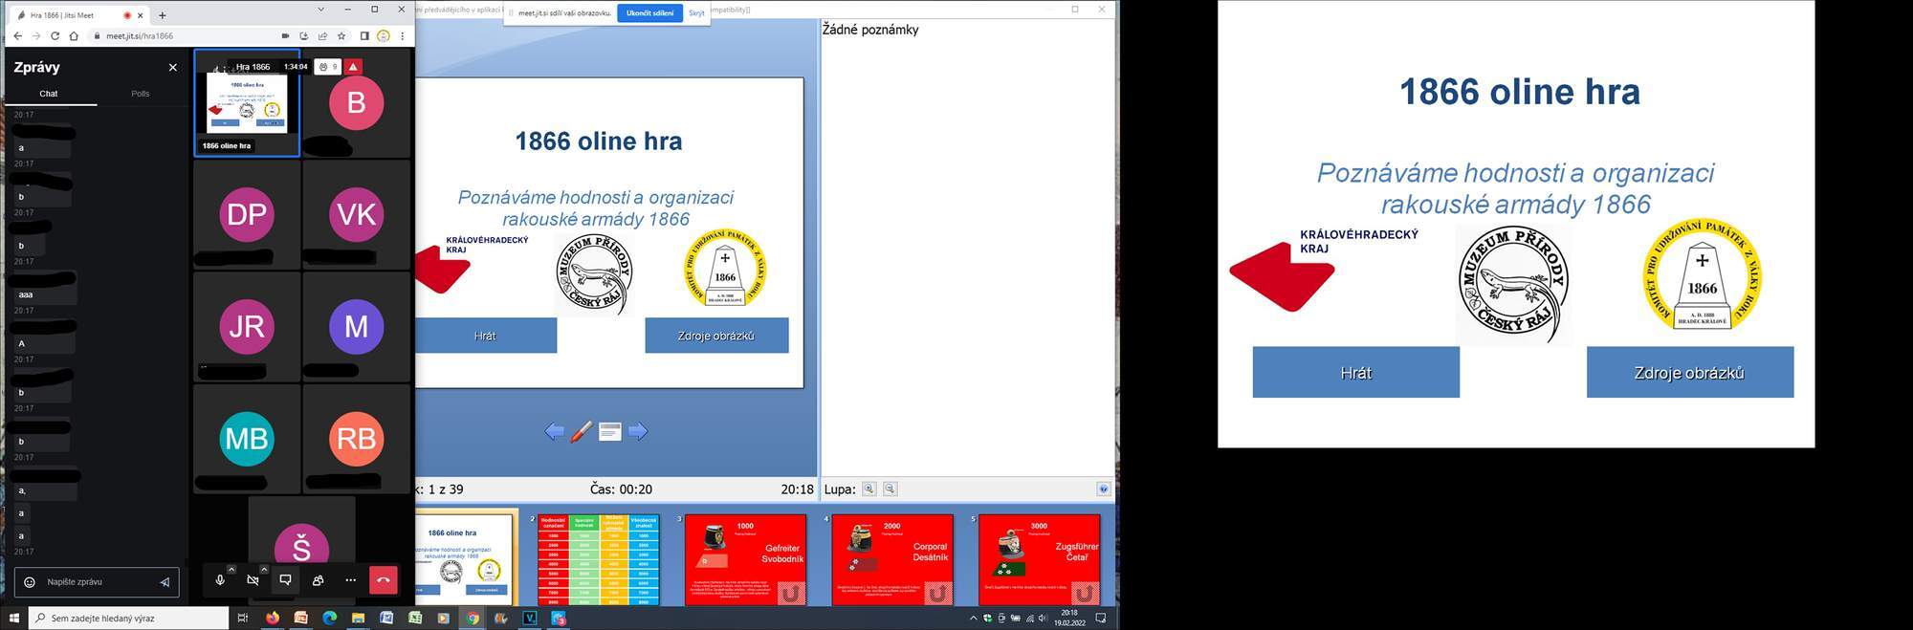Screen dimensions: 1913x630
Task: Expand audio settings arrow above microphone
Action: point(231,569)
